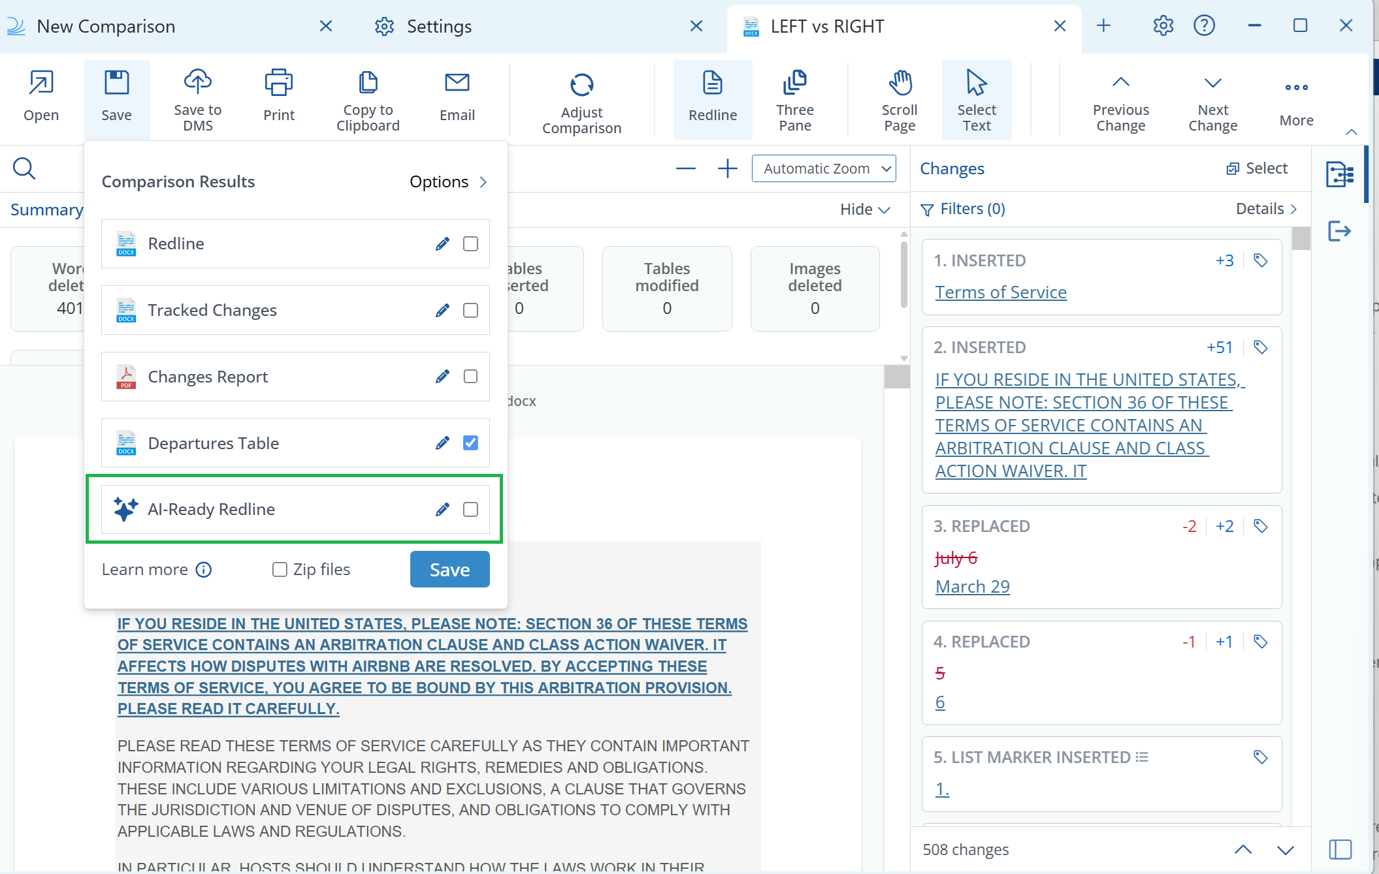
Task: Email the comparison results
Action: coord(457,98)
